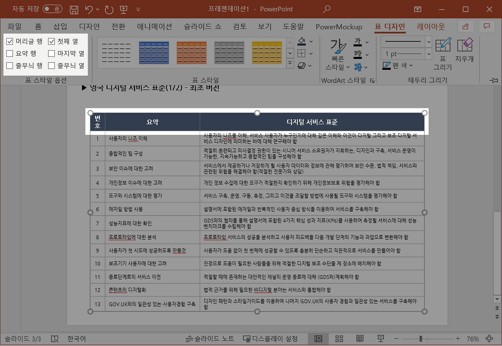
Task: Switch to Slide Sorter view
Action: [339, 339]
